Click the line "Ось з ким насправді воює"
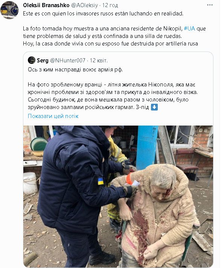 click(x=75, y=70)
